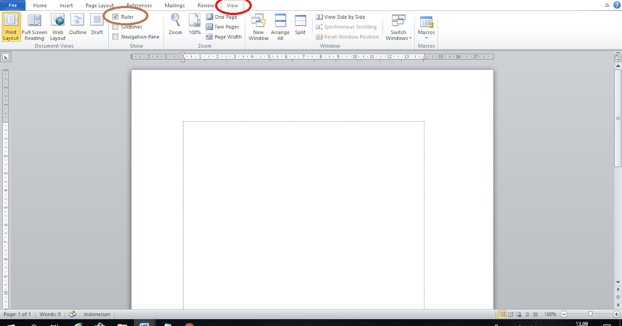Switch to the Home ribbon tab
Viewport: 622px width, 326px height.
(x=40, y=5)
